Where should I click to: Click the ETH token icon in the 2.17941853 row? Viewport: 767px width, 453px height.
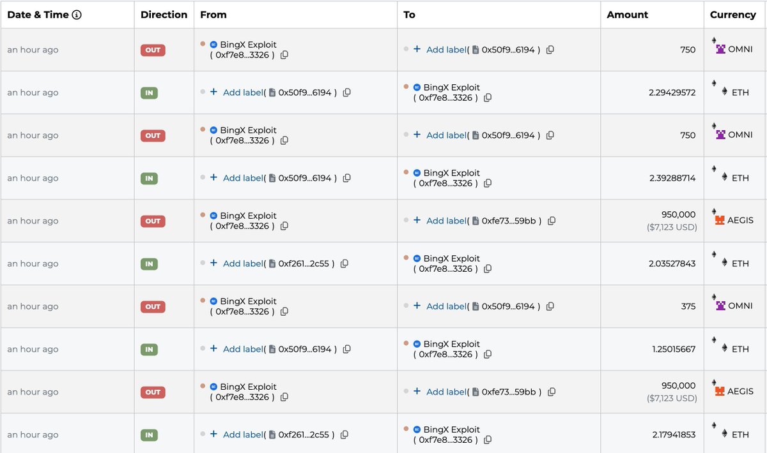pos(724,434)
